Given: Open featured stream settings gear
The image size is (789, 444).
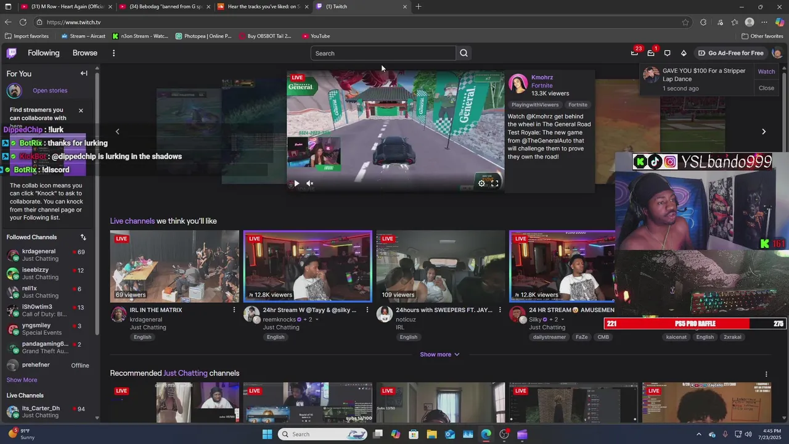Looking at the screenshot, I should (x=481, y=183).
